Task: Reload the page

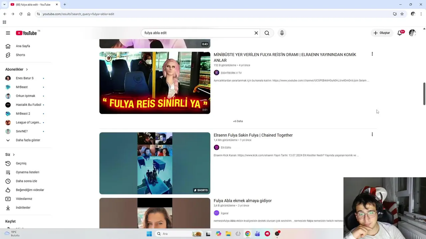Action: point(21,14)
